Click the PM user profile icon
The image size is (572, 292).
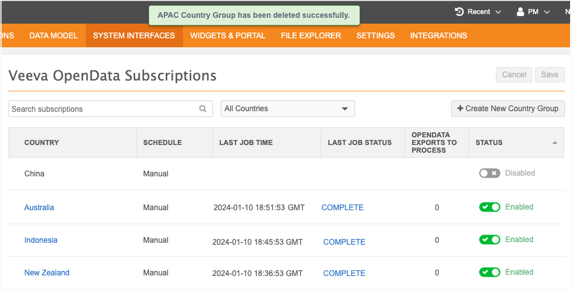[x=520, y=12]
